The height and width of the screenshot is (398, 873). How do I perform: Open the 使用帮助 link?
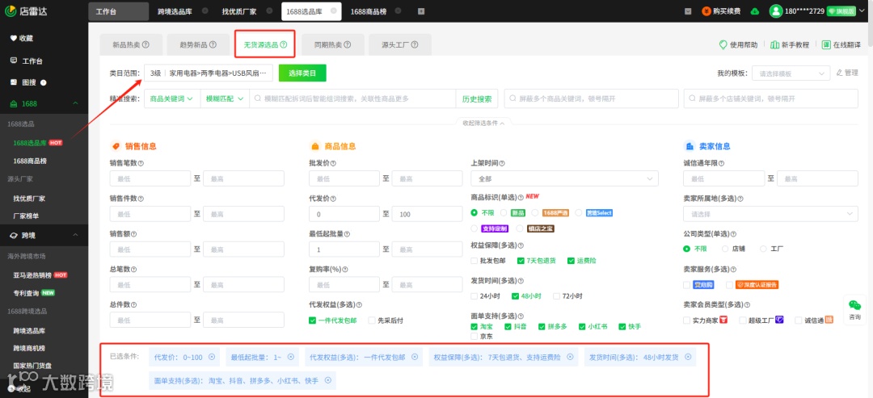coord(738,45)
